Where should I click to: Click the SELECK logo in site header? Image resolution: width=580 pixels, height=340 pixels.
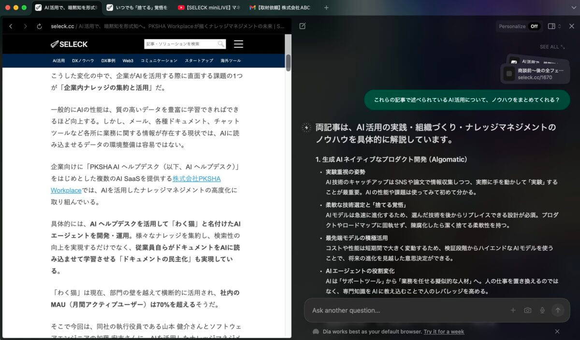pyautogui.click(x=69, y=44)
